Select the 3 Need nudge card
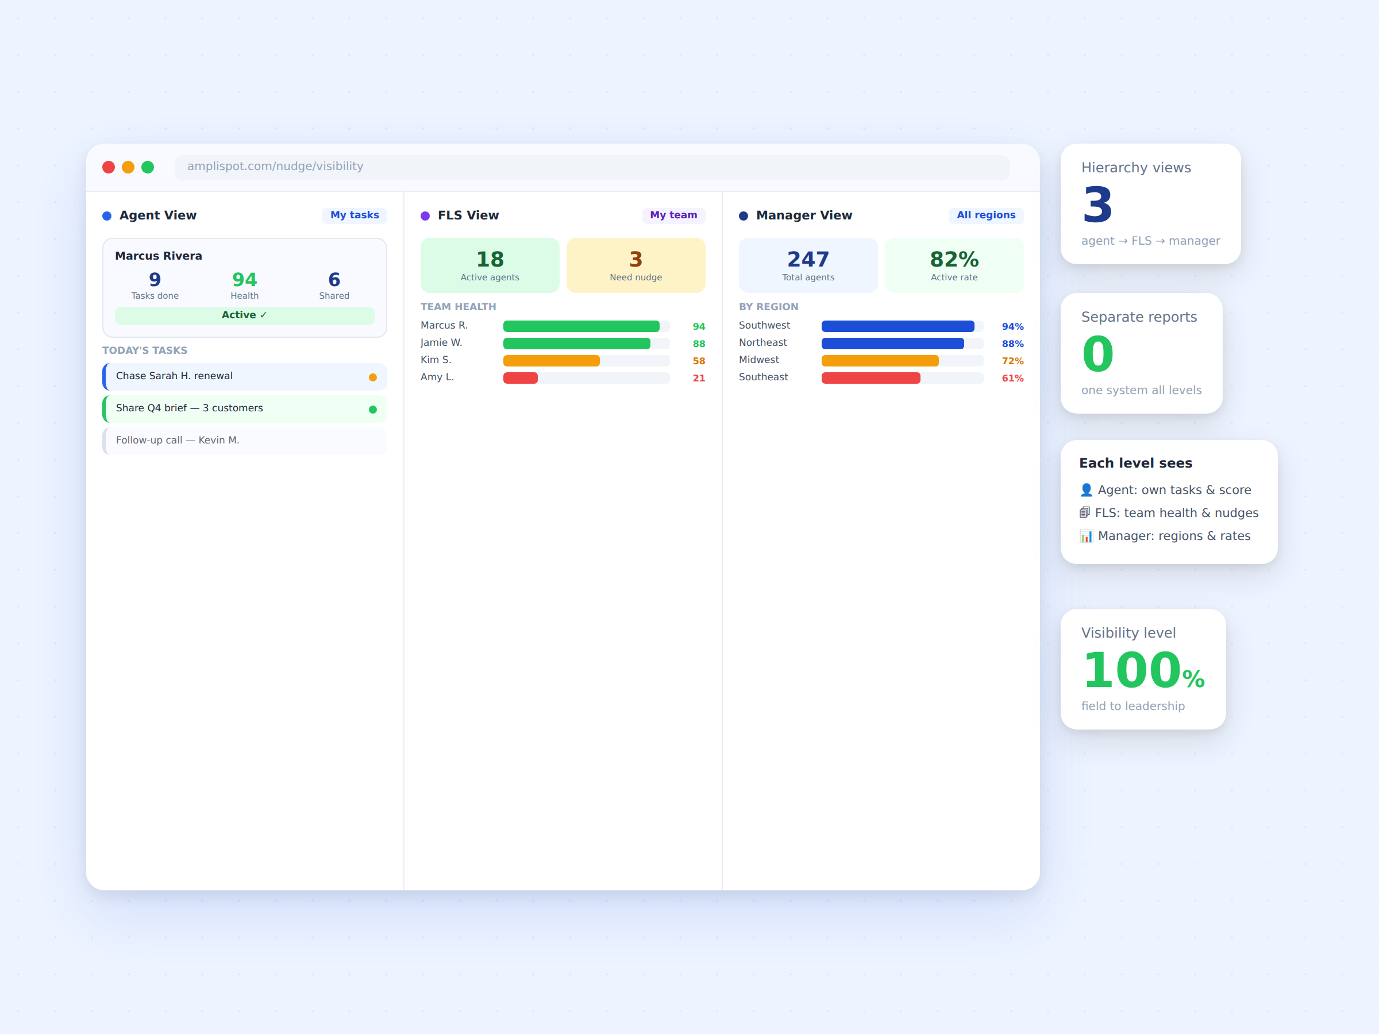This screenshot has width=1379, height=1034. point(635,265)
